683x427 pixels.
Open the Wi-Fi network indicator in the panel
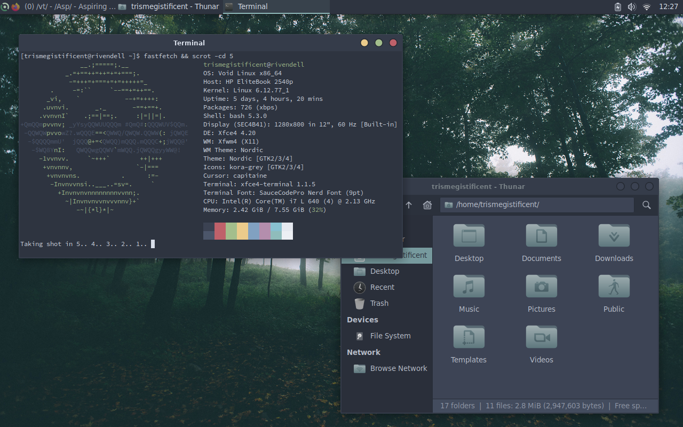[x=647, y=7]
